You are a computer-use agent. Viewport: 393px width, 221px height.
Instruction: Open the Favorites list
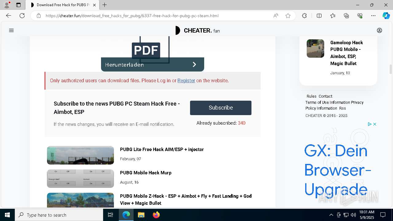click(333, 16)
